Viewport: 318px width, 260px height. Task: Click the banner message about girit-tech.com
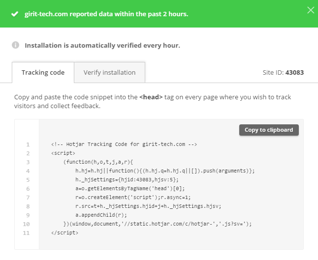pos(106,14)
